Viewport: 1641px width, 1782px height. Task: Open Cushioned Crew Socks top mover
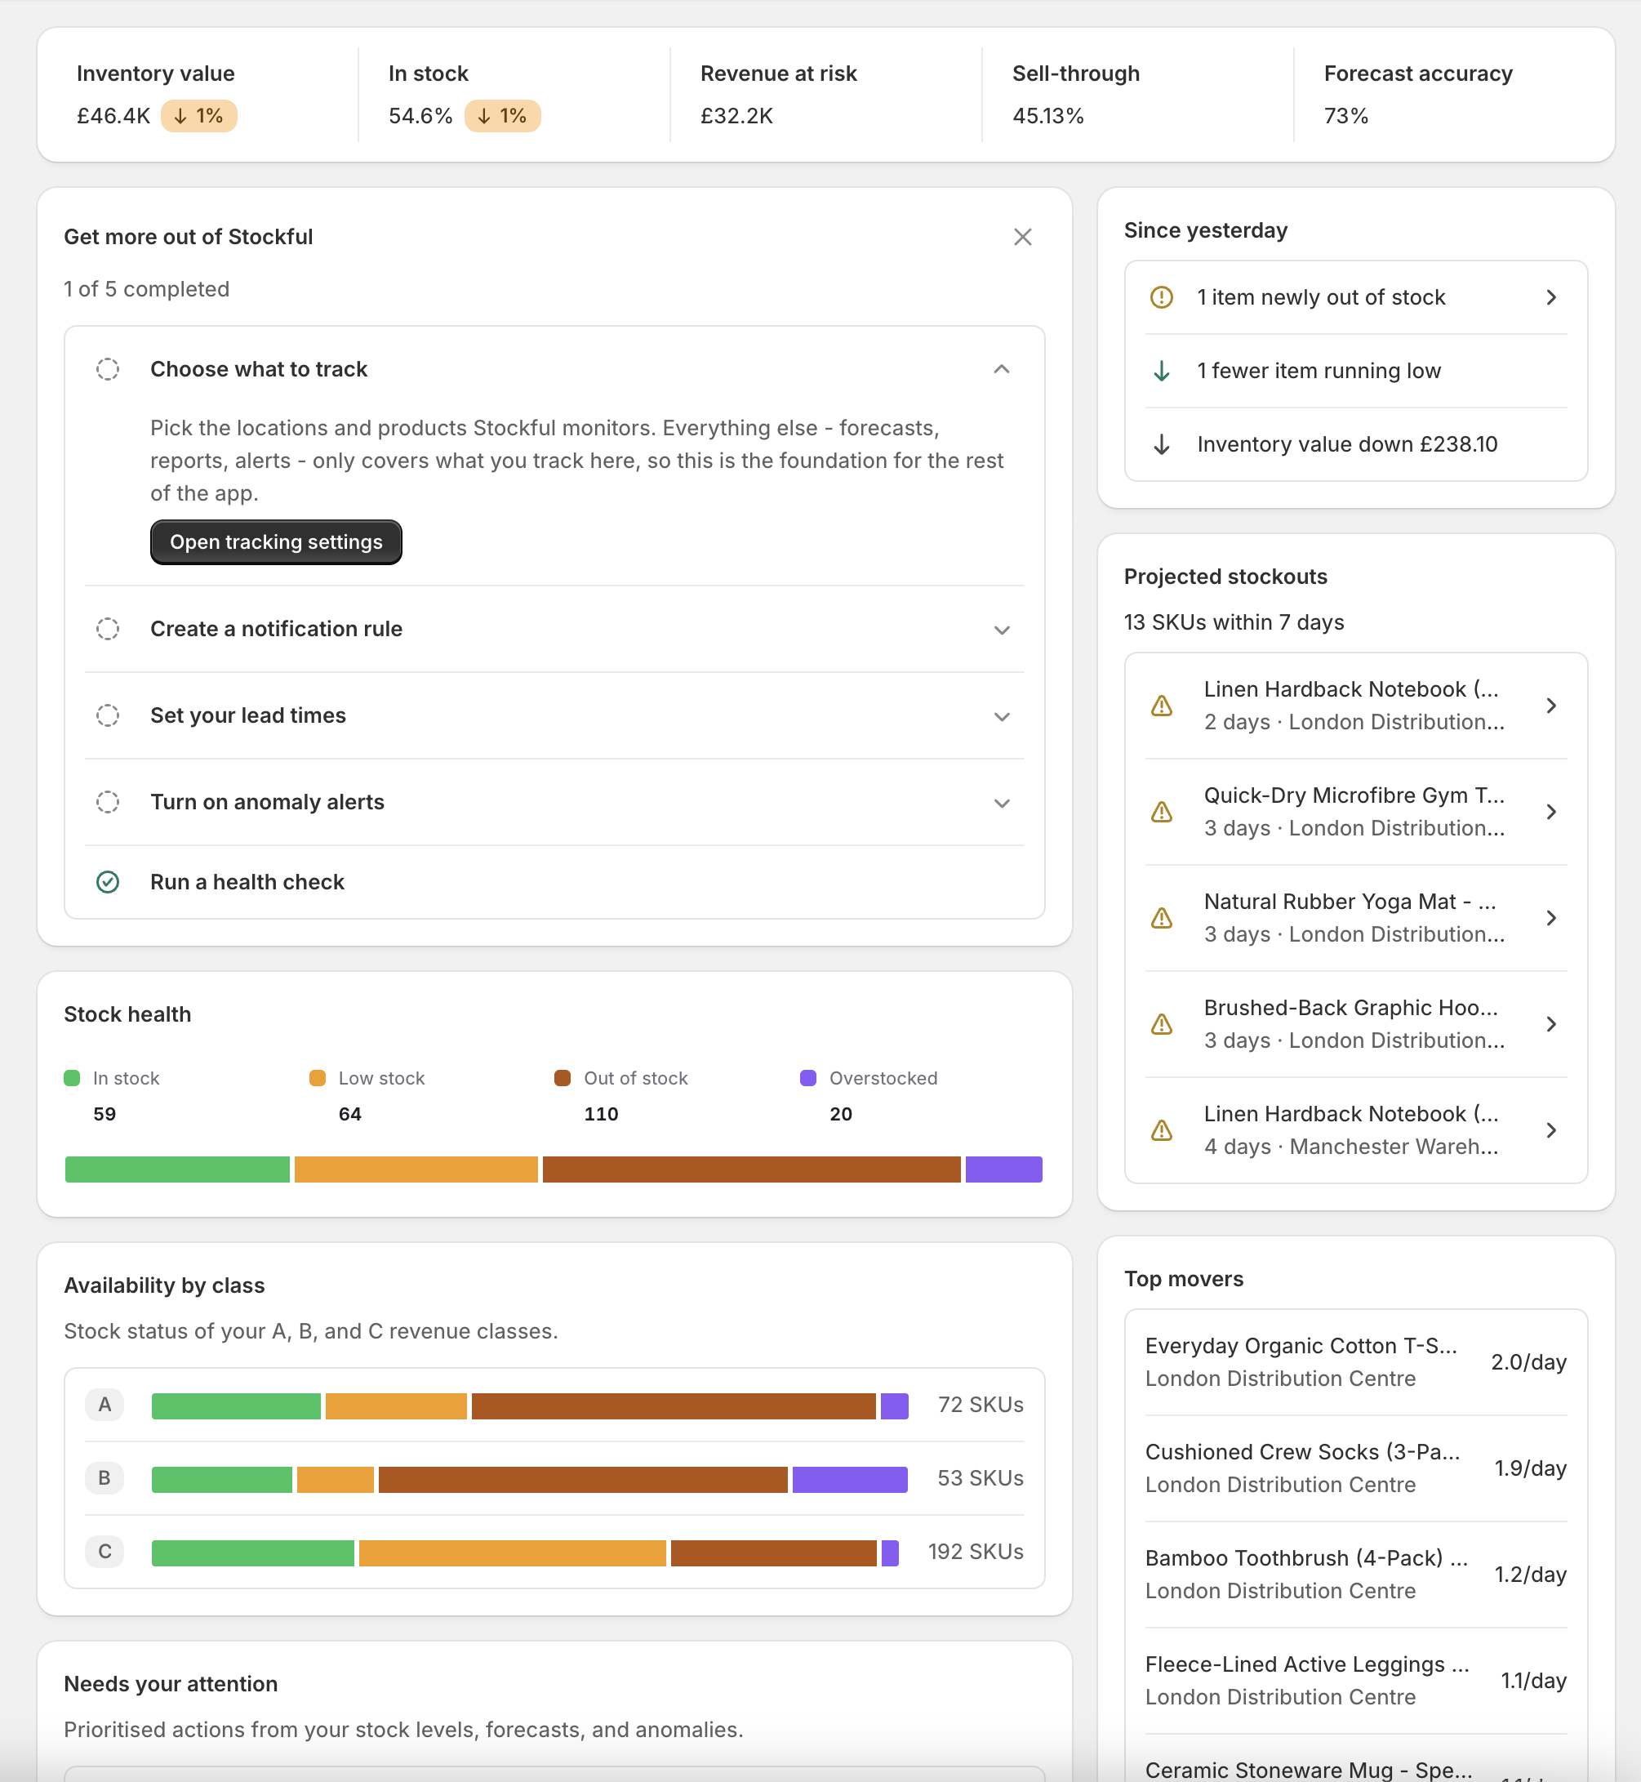point(1355,1469)
